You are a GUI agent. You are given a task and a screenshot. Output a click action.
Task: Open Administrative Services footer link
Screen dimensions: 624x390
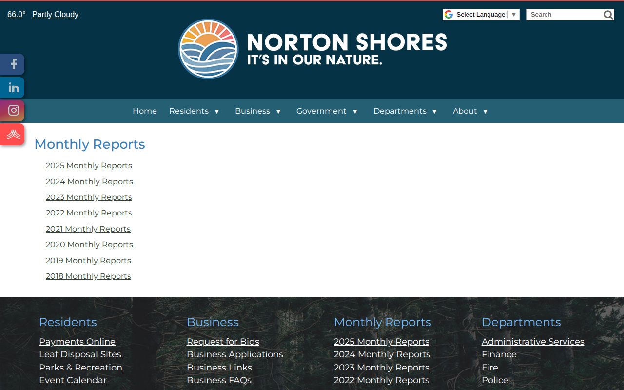(533, 342)
